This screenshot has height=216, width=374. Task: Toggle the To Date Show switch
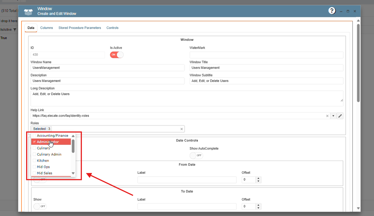(40, 206)
